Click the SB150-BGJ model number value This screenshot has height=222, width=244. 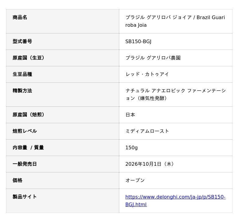coord(138,41)
